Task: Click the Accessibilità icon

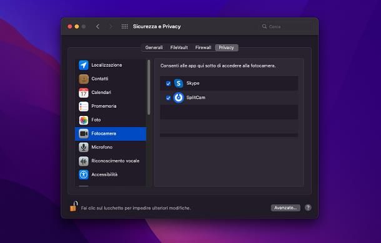Action: (84, 174)
